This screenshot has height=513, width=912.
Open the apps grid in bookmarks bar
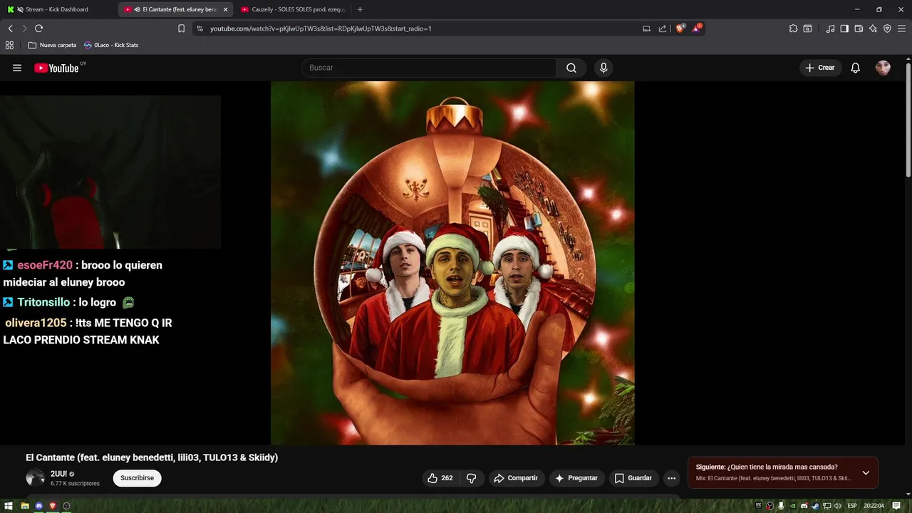pos(9,45)
